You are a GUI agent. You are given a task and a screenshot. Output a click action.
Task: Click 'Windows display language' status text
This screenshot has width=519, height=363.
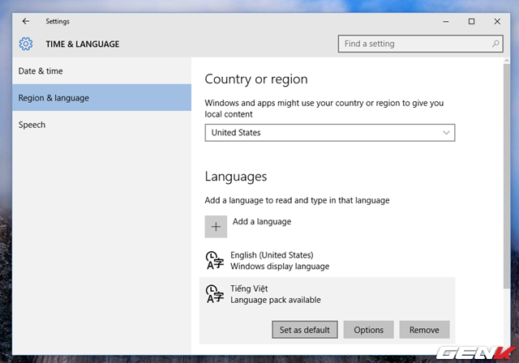click(280, 266)
